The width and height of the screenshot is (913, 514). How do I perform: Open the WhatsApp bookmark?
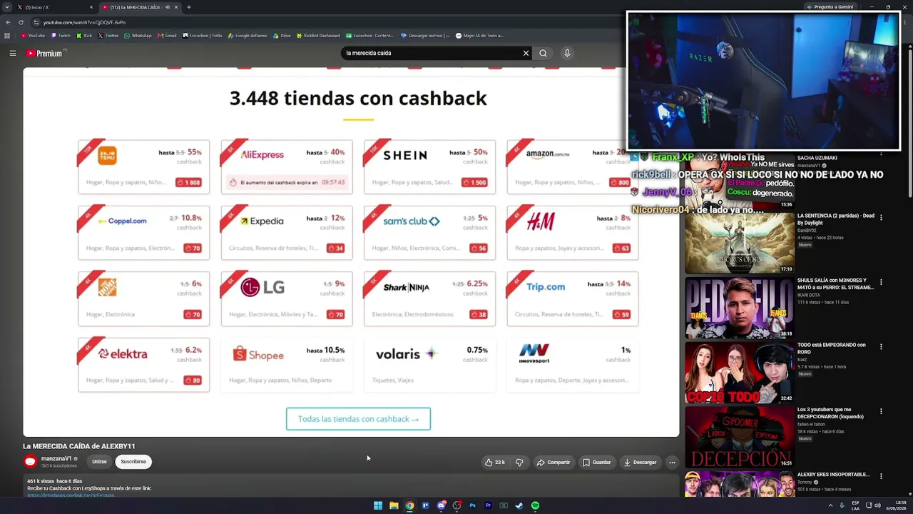138,36
